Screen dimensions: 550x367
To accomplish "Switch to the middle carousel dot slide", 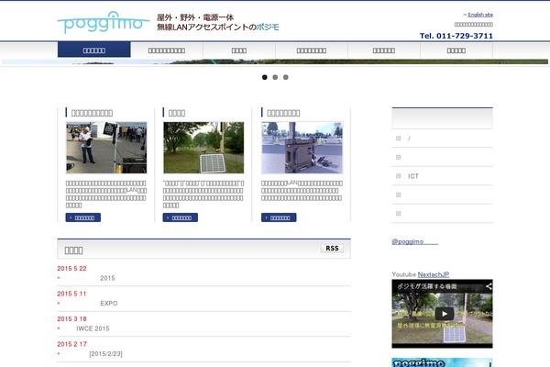I will [275, 77].
